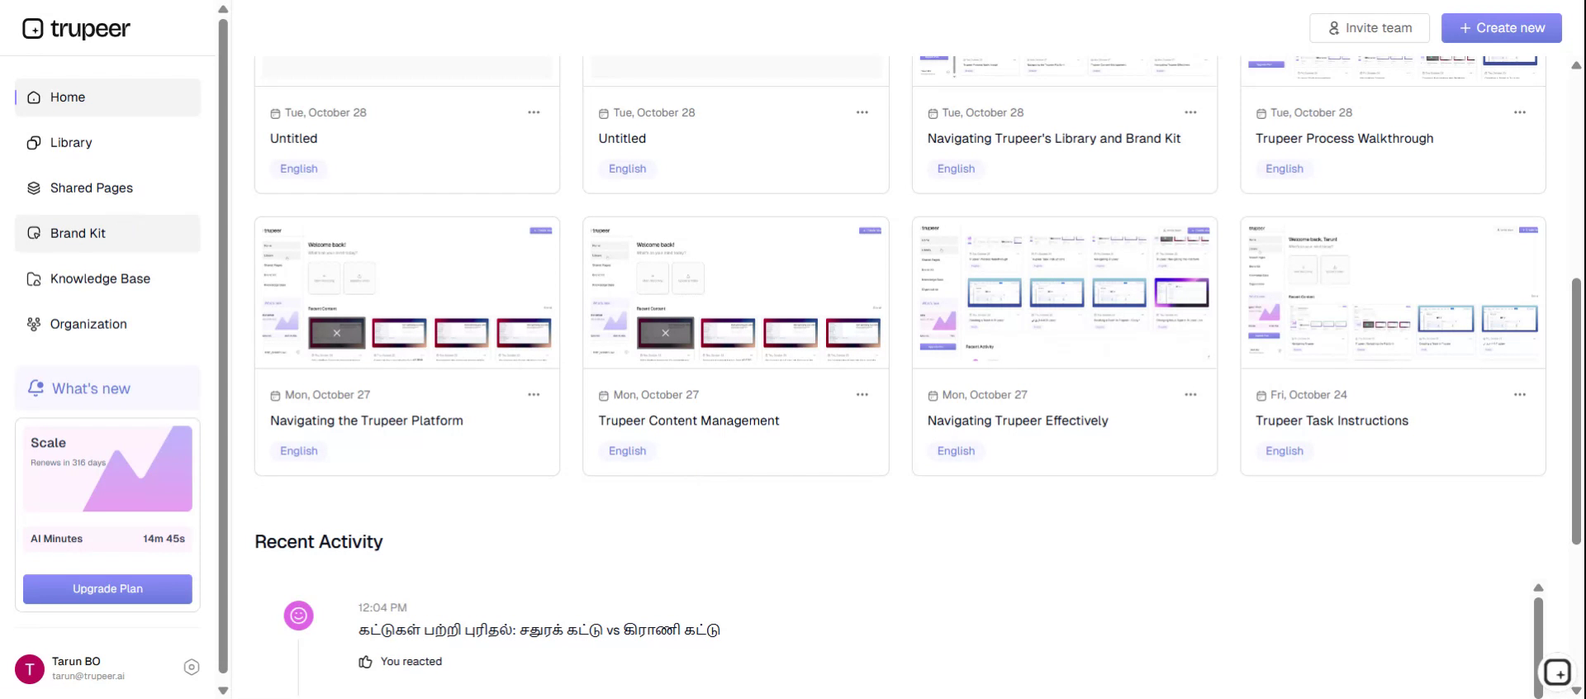Open Knowledge Base in sidebar

(x=107, y=279)
